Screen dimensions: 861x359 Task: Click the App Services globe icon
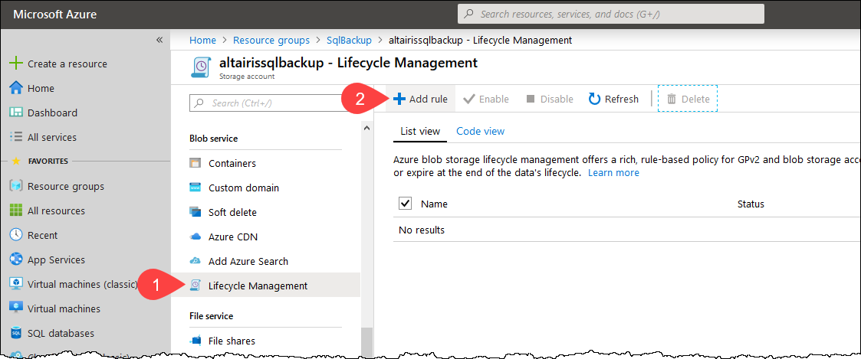click(x=16, y=259)
